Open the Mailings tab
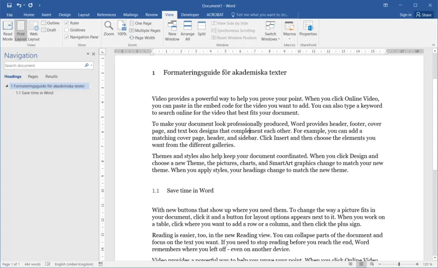Image resolution: width=438 pixels, height=268 pixels. (131, 15)
